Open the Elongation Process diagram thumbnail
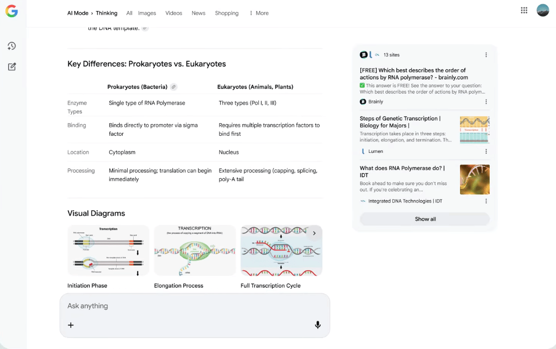 tap(195, 250)
